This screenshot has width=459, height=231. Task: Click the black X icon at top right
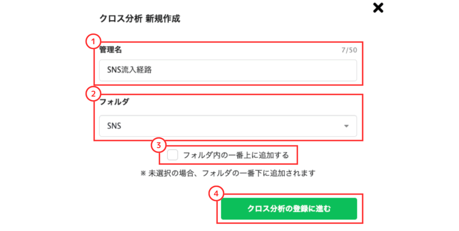tap(378, 8)
